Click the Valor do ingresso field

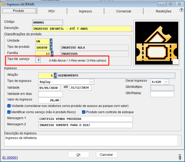click(x=49, y=100)
